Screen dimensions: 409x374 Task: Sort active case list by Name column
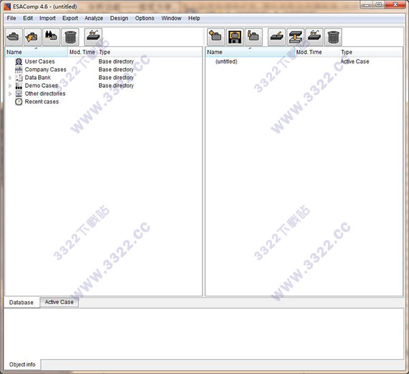[250, 52]
